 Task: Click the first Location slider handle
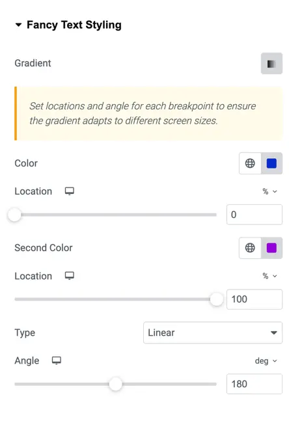(14, 215)
